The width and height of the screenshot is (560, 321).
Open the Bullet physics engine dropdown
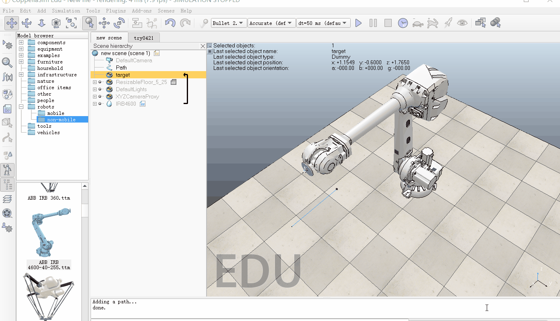click(x=229, y=23)
